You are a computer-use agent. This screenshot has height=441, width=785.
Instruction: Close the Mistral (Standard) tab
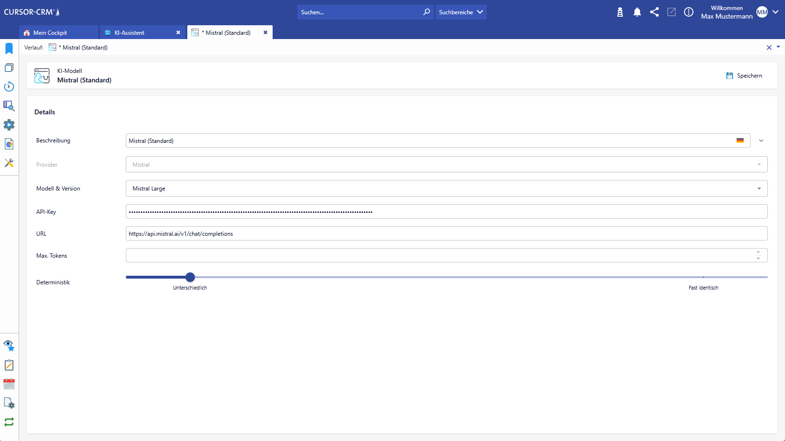click(265, 32)
